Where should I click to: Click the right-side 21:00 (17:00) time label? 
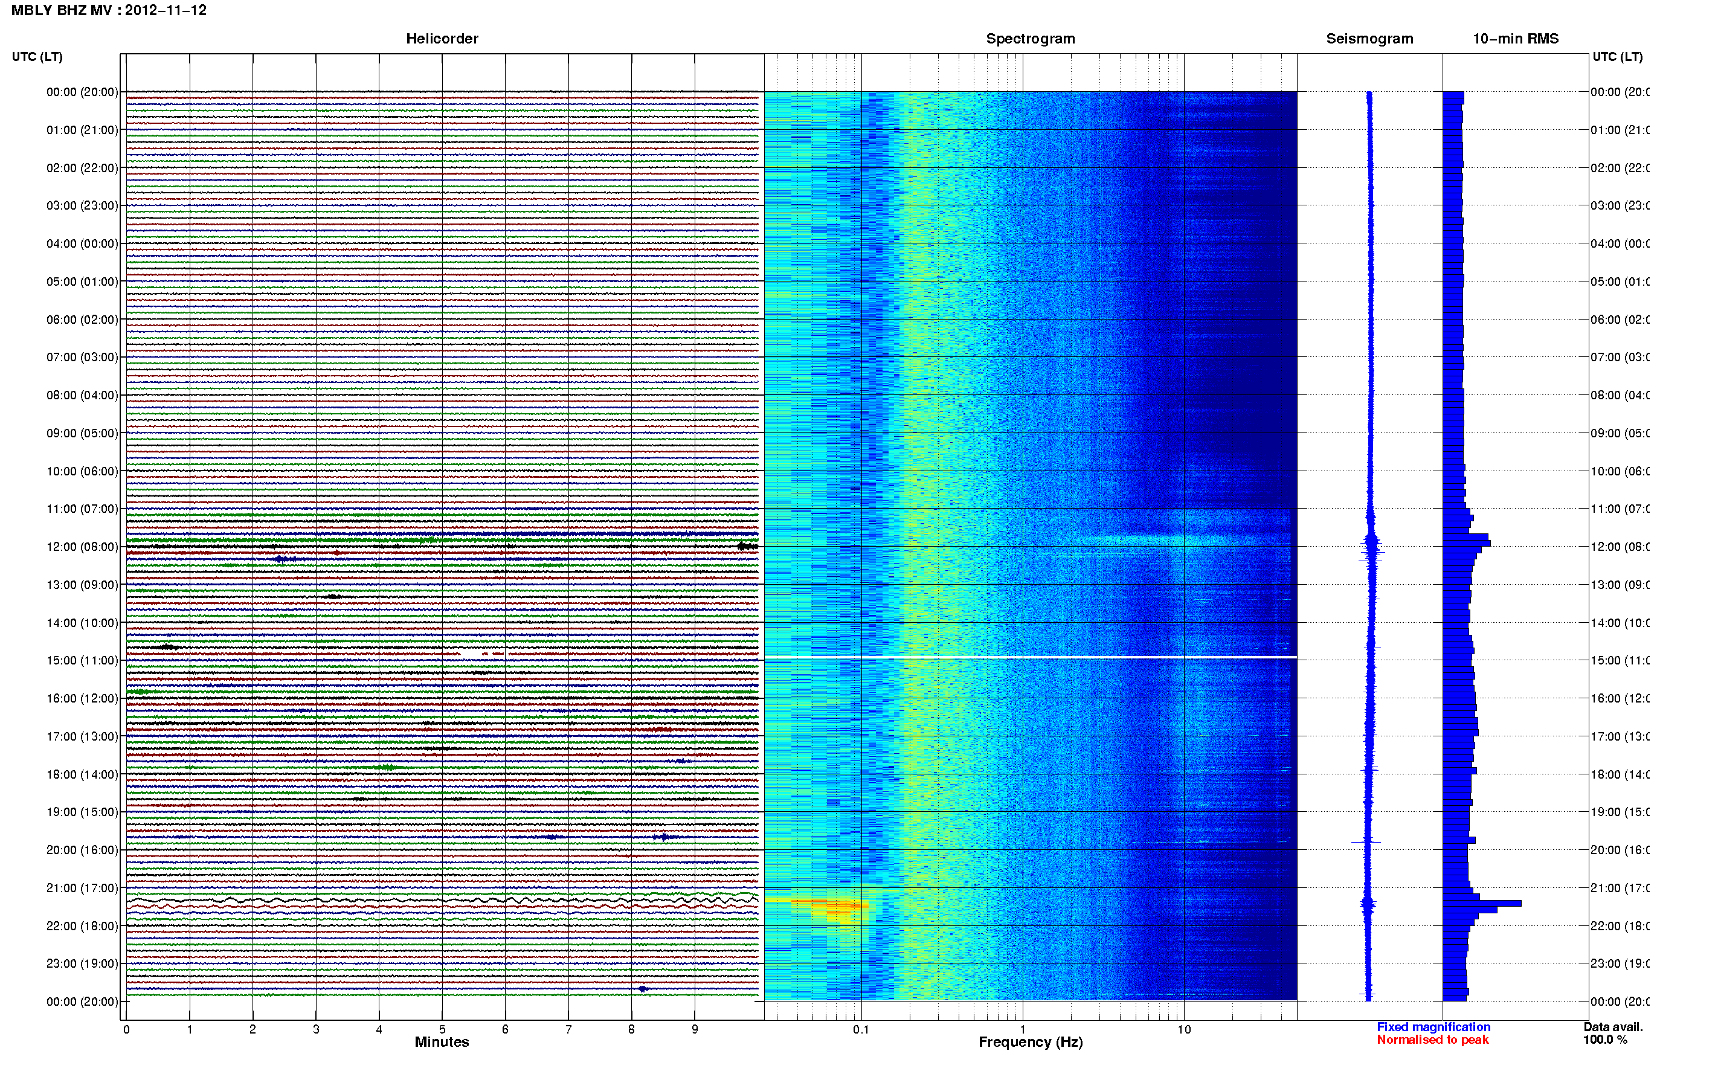click(x=1620, y=888)
